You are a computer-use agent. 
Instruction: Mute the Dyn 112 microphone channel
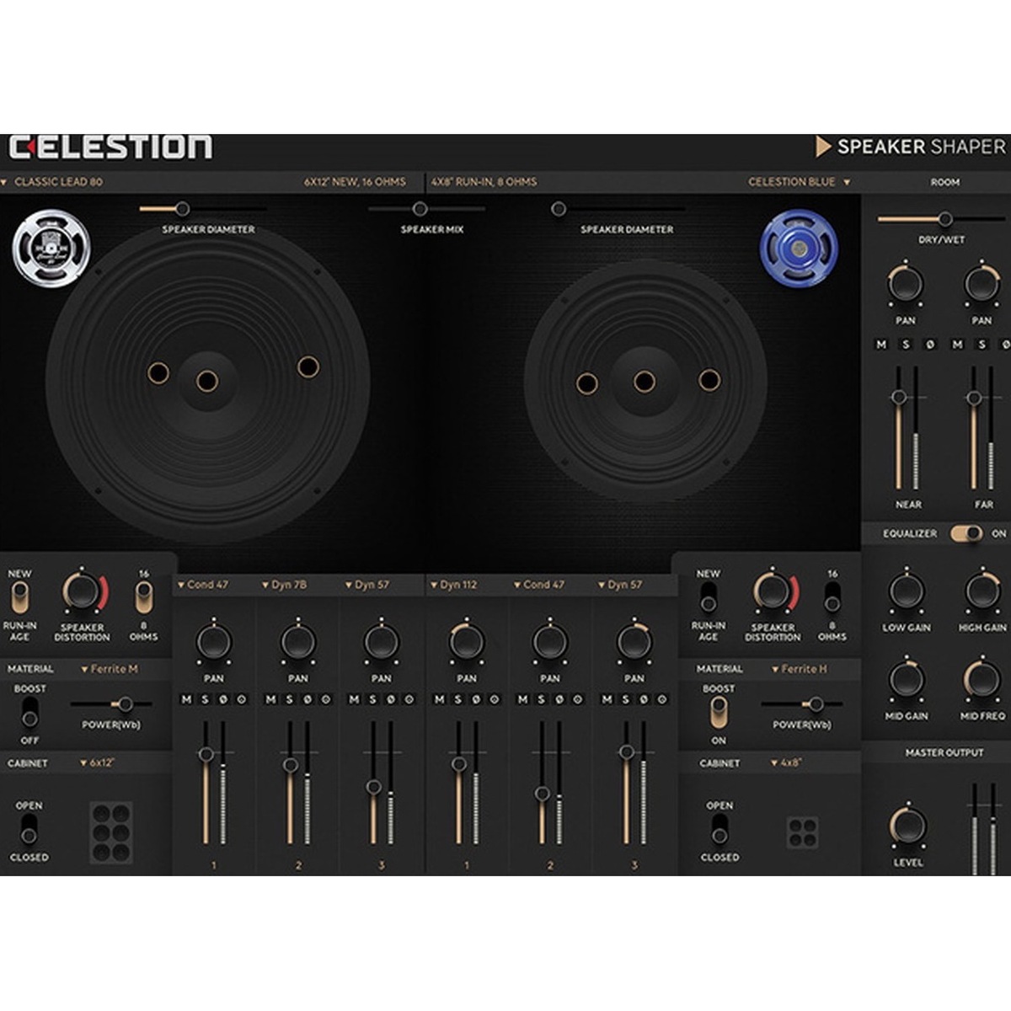click(x=439, y=699)
